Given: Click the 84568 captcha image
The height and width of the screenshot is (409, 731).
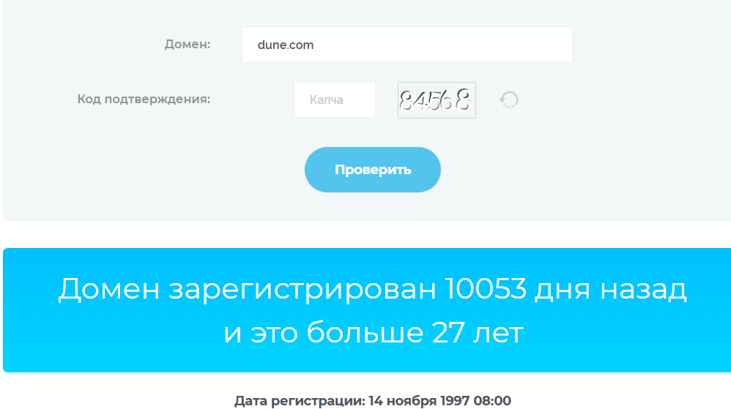Looking at the screenshot, I should tap(437, 100).
